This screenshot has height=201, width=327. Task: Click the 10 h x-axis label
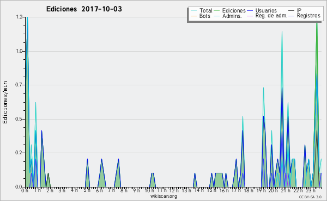[x=149, y=190]
